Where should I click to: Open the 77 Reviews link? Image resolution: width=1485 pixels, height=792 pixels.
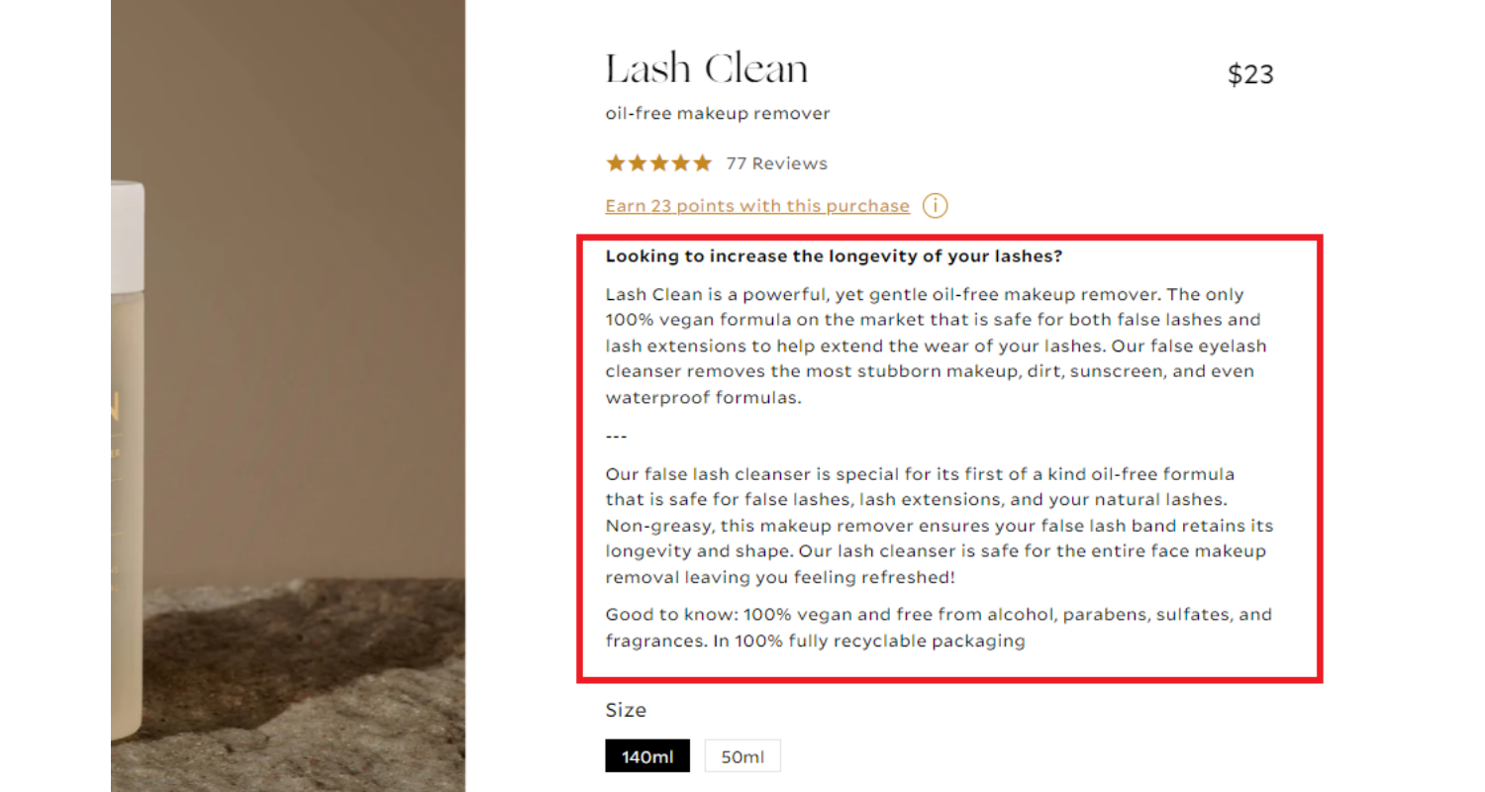pos(776,163)
